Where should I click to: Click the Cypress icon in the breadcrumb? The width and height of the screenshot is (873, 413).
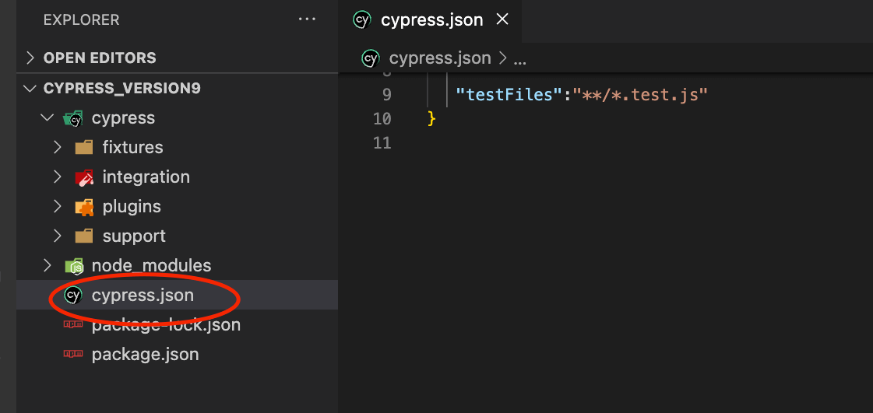click(370, 58)
